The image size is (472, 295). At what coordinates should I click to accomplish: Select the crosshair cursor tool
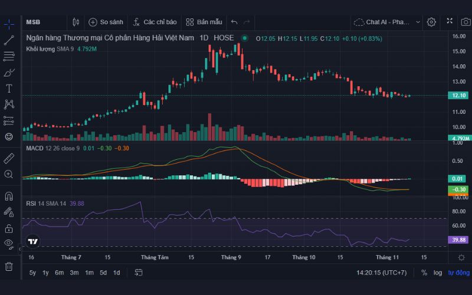click(x=9, y=24)
